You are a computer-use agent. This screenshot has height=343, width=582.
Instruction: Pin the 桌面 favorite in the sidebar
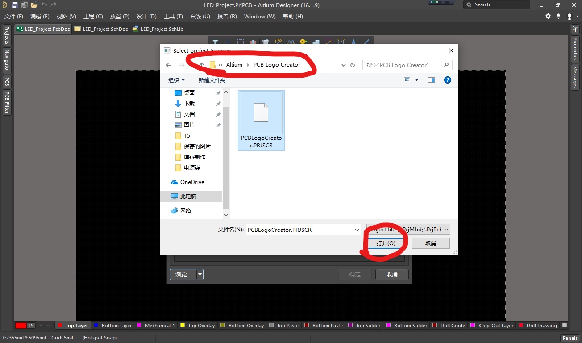pos(218,92)
